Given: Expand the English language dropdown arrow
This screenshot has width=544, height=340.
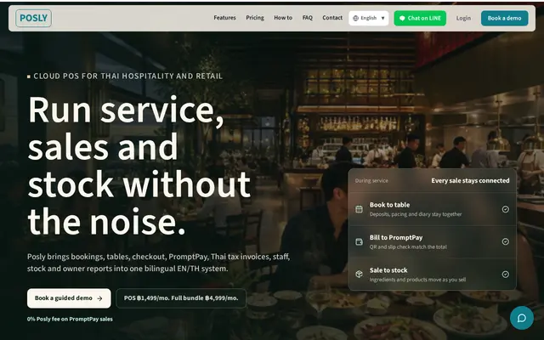Looking at the screenshot, I should [x=383, y=19].
